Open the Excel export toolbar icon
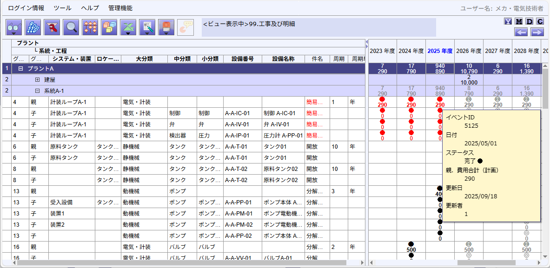550x268 pixels. [128, 28]
